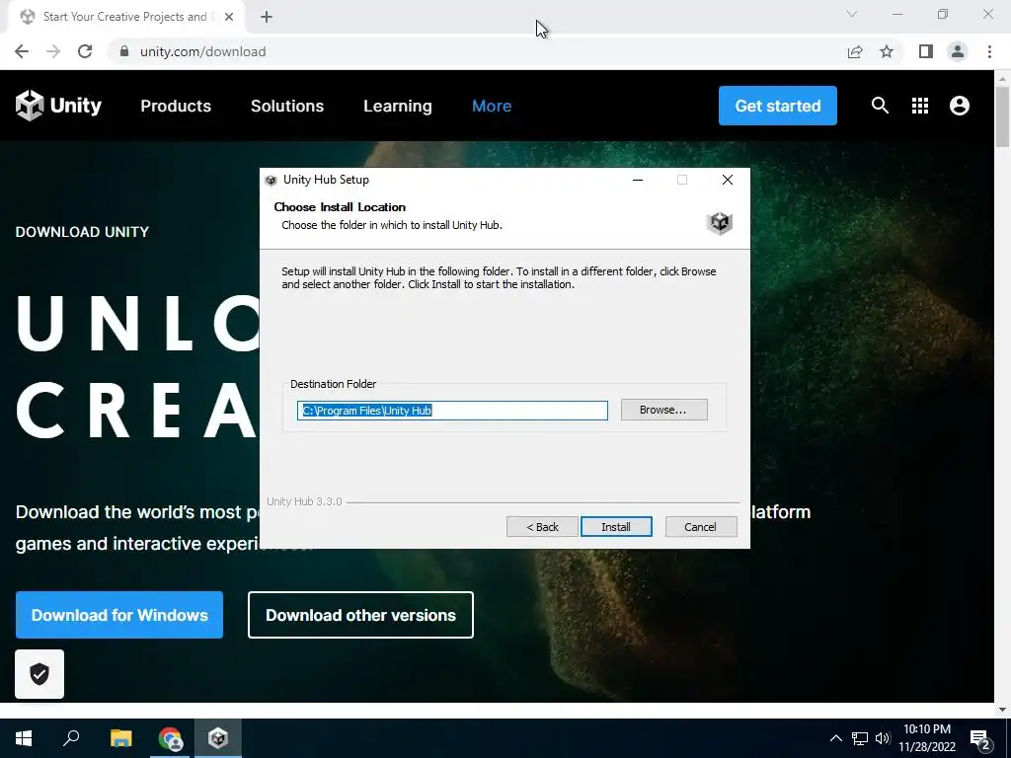Screen dimensions: 1011x758
Task: Open the Learning menu
Action: click(398, 106)
